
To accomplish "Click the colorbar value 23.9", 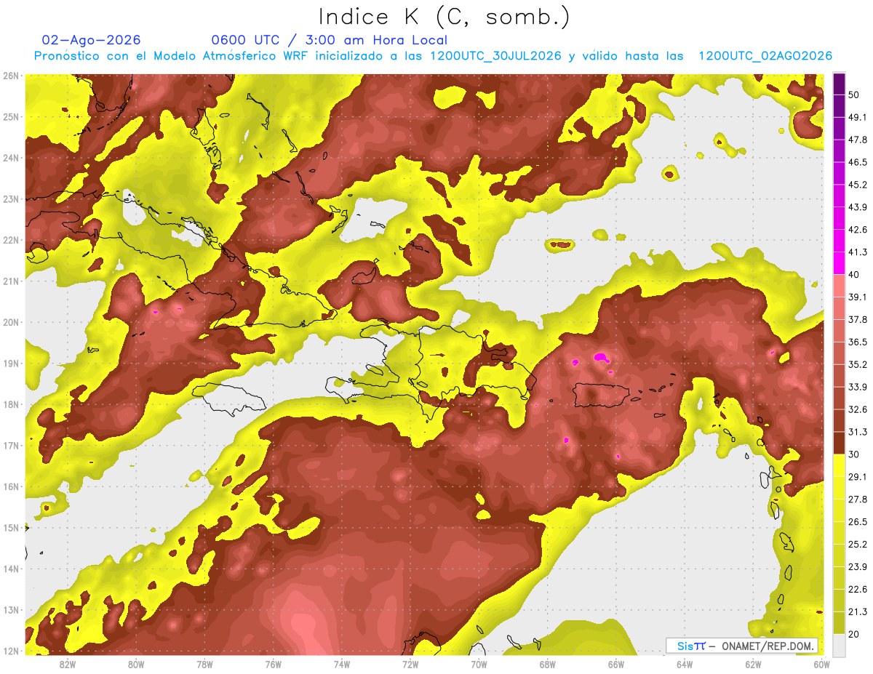I will (x=858, y=566).
